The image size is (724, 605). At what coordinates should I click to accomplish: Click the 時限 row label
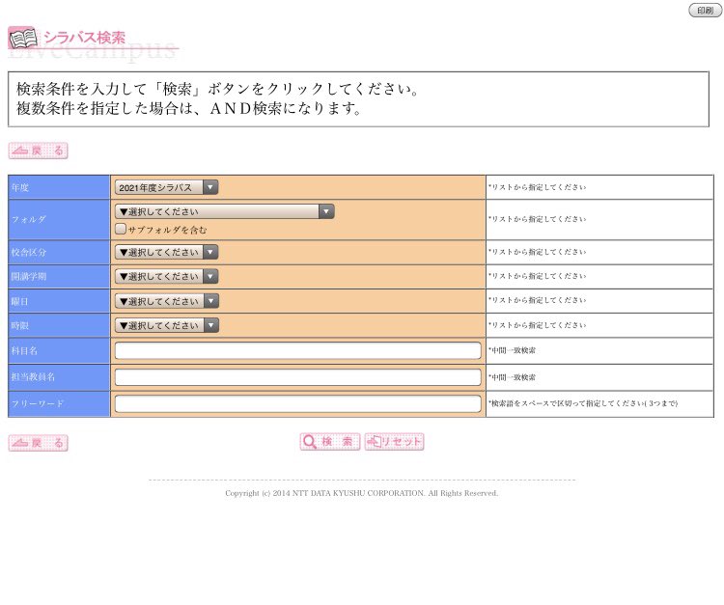[20, 325]
